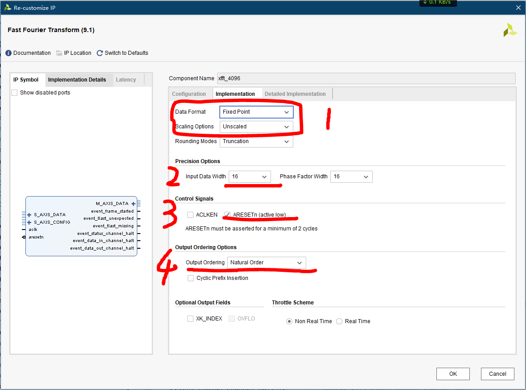Select the Real Time radio button

(x=339, y=321)
